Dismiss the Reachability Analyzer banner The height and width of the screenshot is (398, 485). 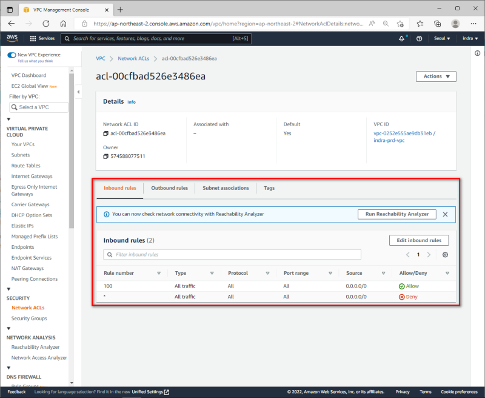click(444, 214)
